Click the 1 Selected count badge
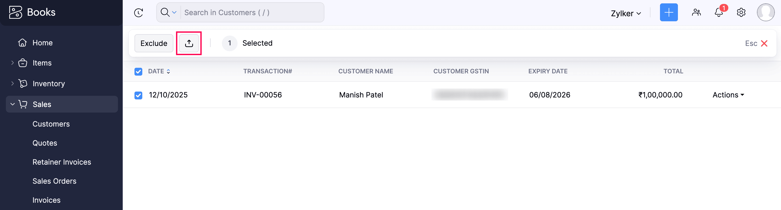The image size is (781, 210). coord(229,43)
